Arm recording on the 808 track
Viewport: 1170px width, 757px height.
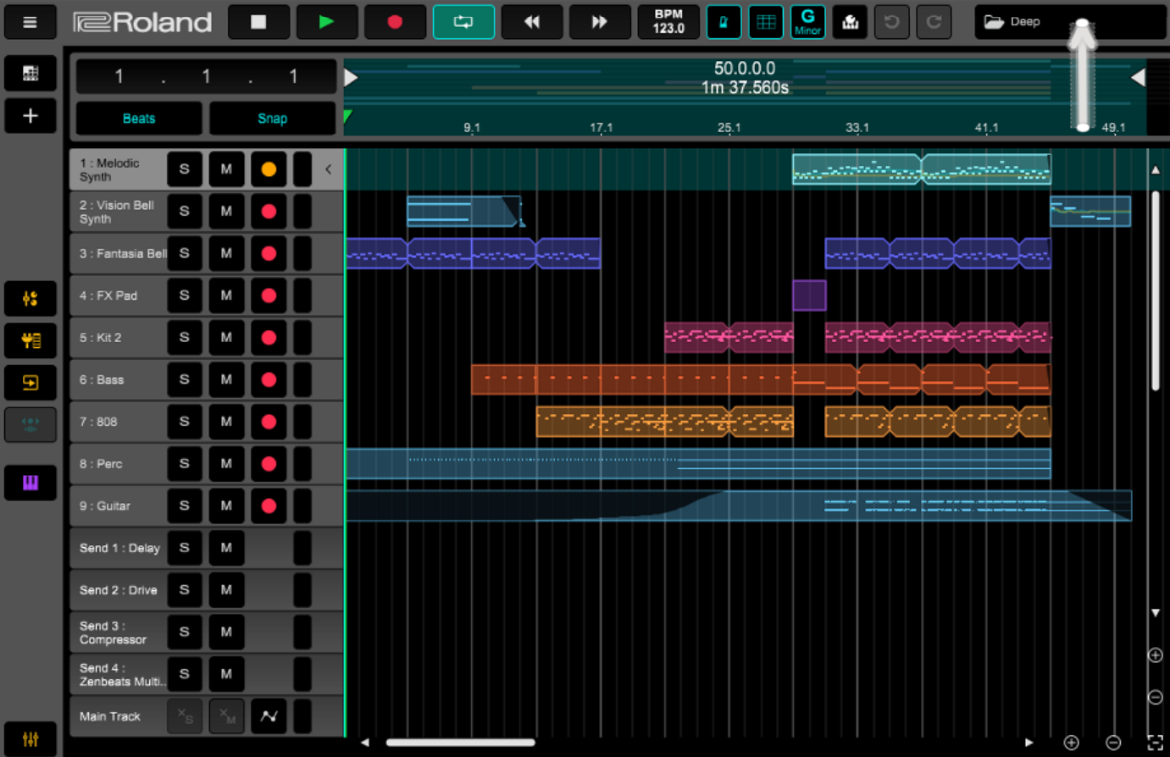[x=269, y=422]
